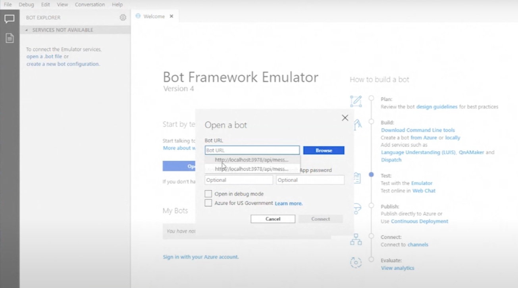
Task: Click the Web Chat link
Action: pyautogui.click(x=424, y=191)
